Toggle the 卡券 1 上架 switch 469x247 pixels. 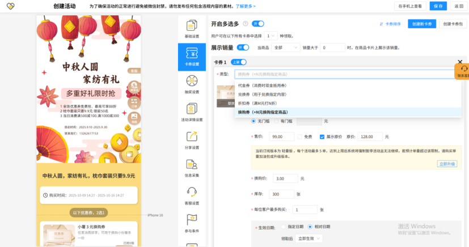(238, 62)
